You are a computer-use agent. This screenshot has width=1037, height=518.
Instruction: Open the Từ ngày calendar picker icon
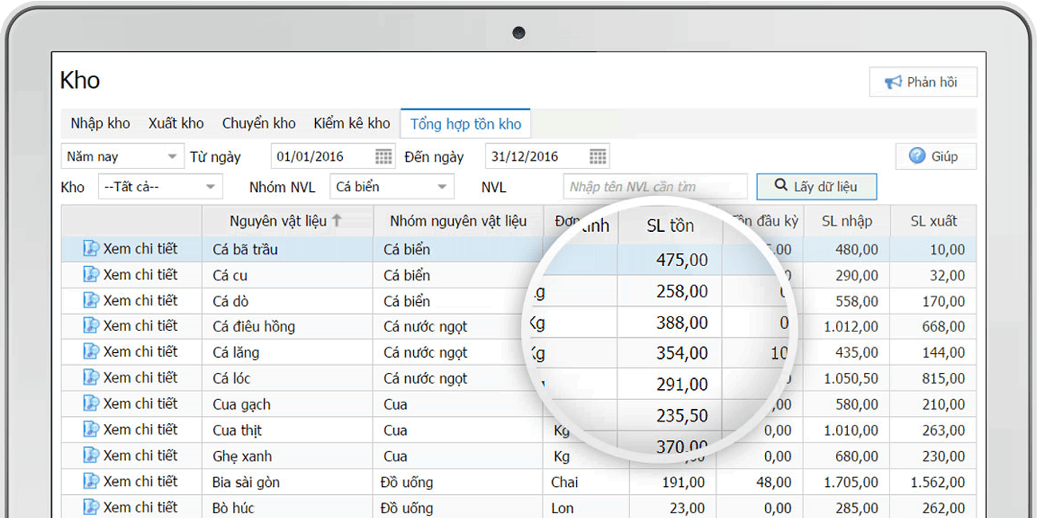click(x=384, y=156)
